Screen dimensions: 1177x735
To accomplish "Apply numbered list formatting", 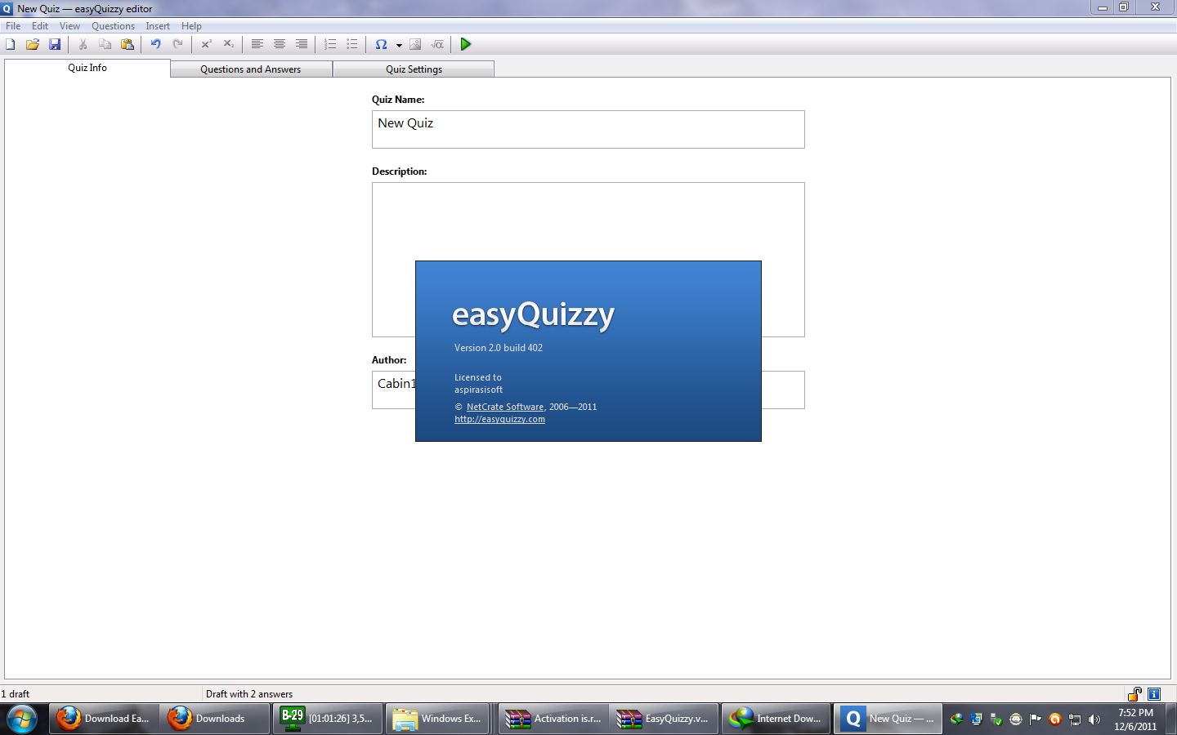I will click(330, 44).
